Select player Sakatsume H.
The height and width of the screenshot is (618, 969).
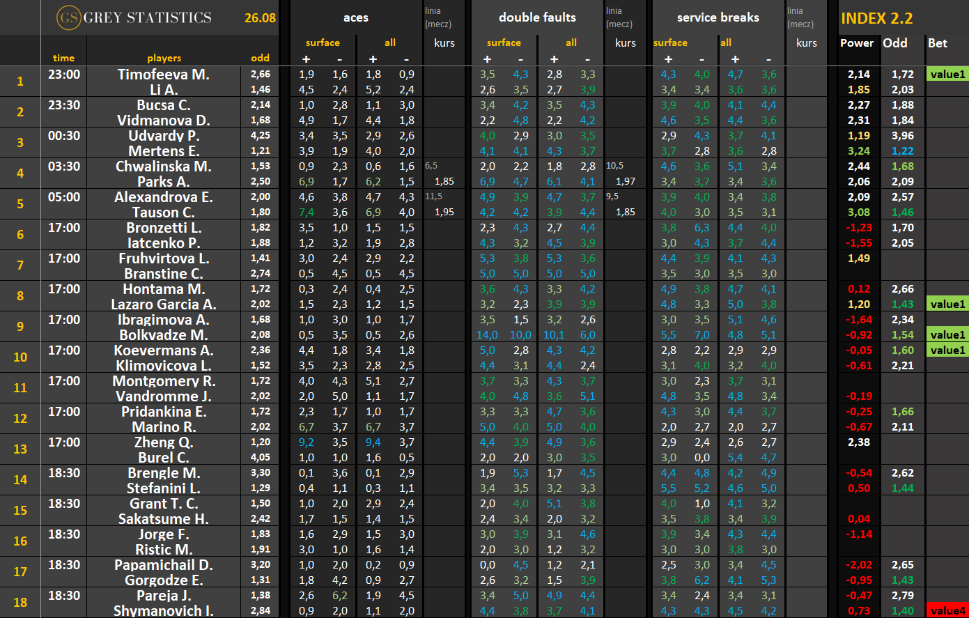coord(164,518)
